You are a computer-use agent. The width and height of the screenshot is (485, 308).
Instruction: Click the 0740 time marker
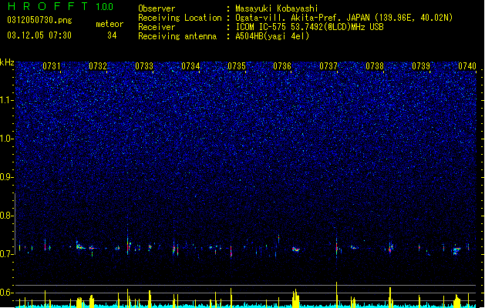click(467, 66)
